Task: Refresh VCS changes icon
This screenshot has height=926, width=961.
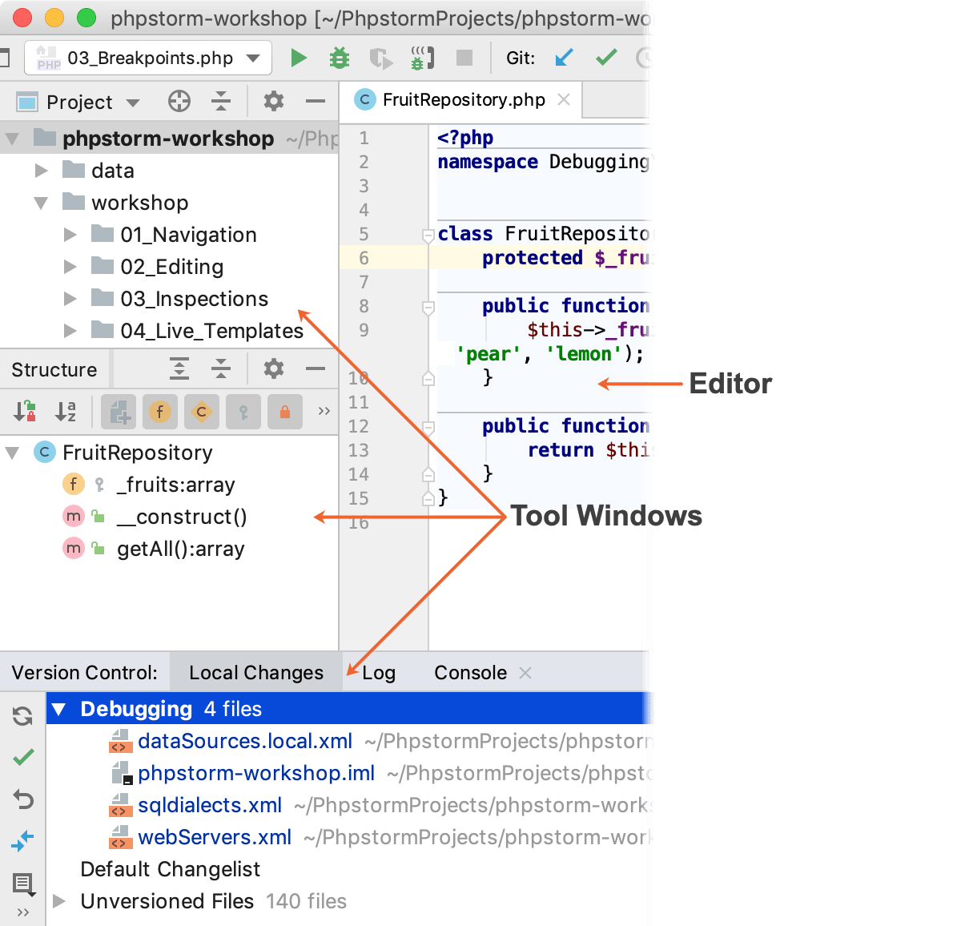Action: click(23, 715)
